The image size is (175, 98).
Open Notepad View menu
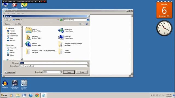click(x=18, y=13)
